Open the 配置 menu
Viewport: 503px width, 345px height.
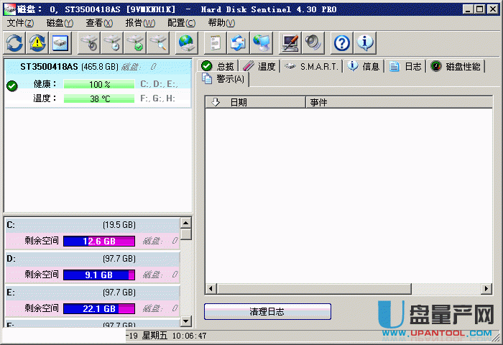(180, 23)
